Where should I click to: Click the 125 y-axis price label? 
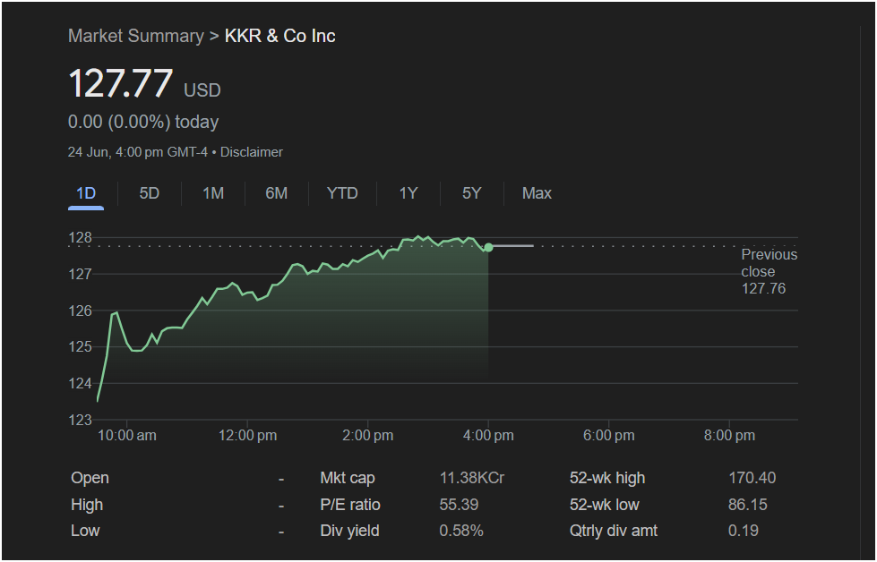tap(80, 347)
